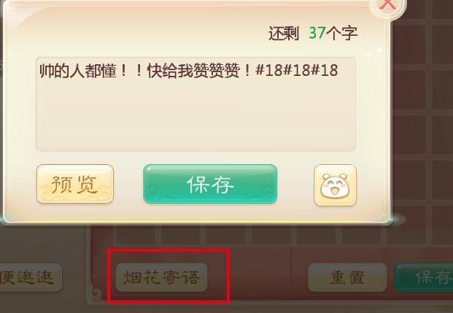Click the 还剩 label above text box
453x313 pixels.
point(284,34)
